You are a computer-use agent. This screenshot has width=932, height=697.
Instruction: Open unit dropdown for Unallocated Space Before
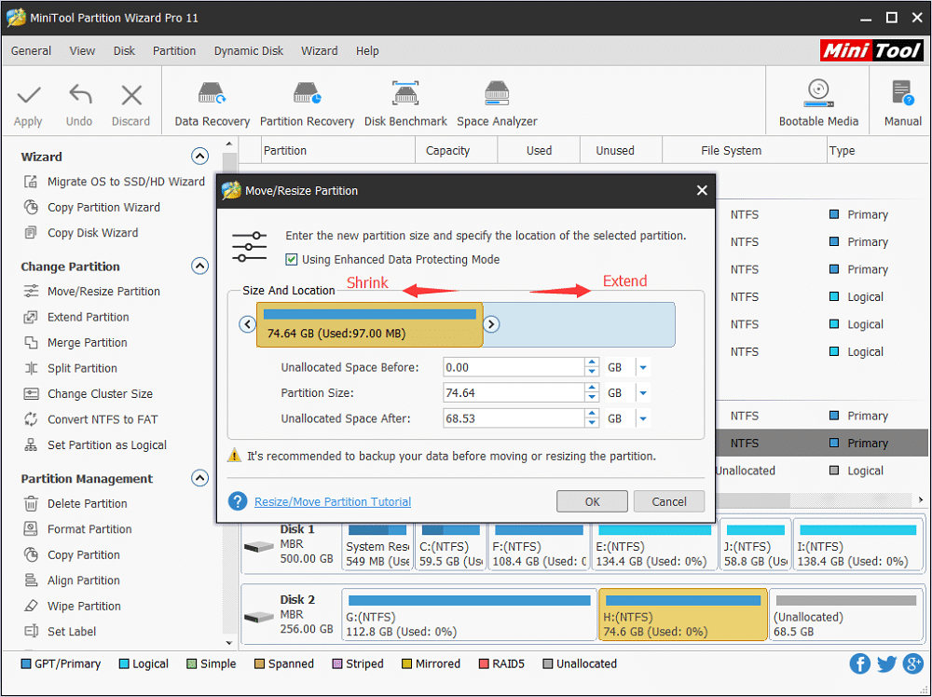pyautogui.click(x=643, y=367)
